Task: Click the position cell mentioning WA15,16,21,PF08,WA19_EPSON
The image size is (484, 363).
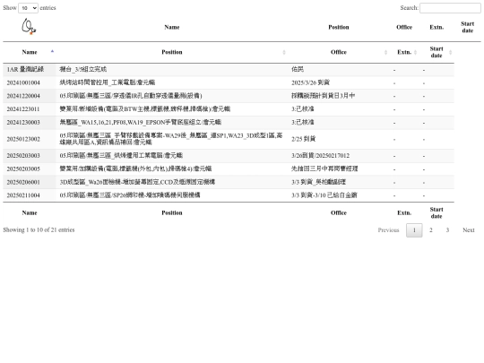Action: click(172, 123)
